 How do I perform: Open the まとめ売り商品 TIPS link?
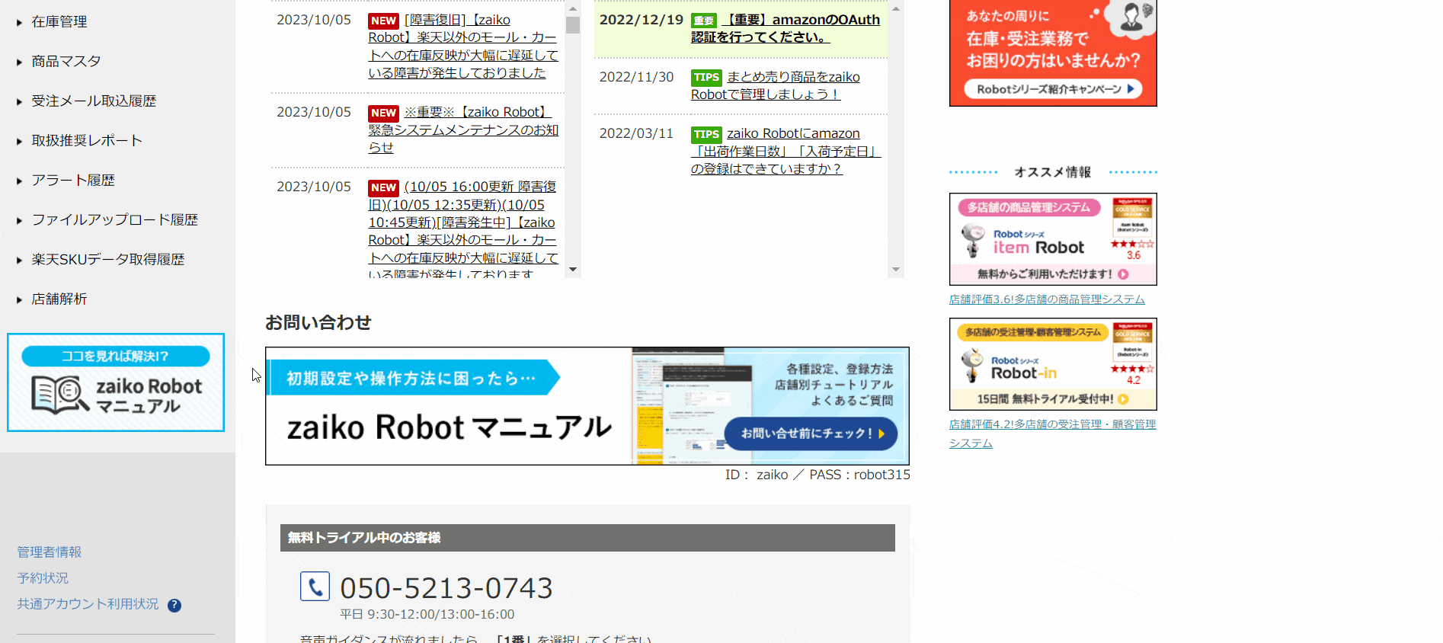[x=776, y=85]
